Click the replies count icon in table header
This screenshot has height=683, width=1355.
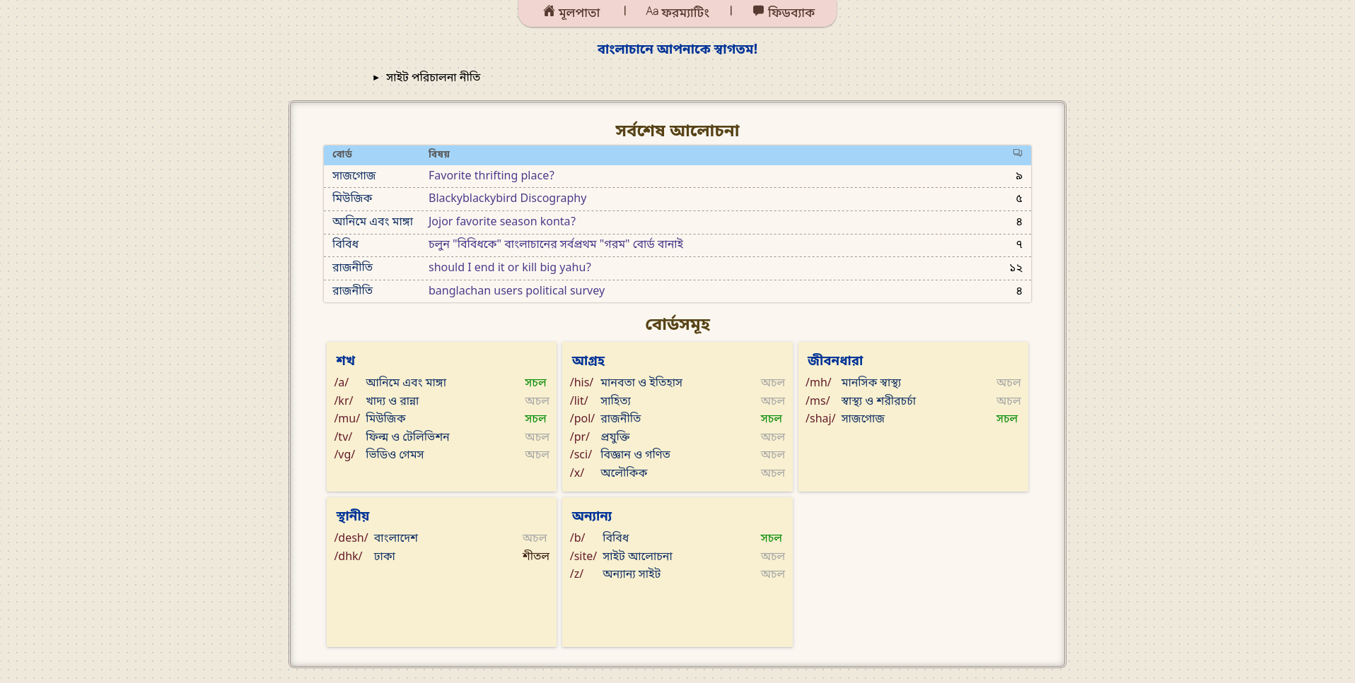pos(1018,153)
